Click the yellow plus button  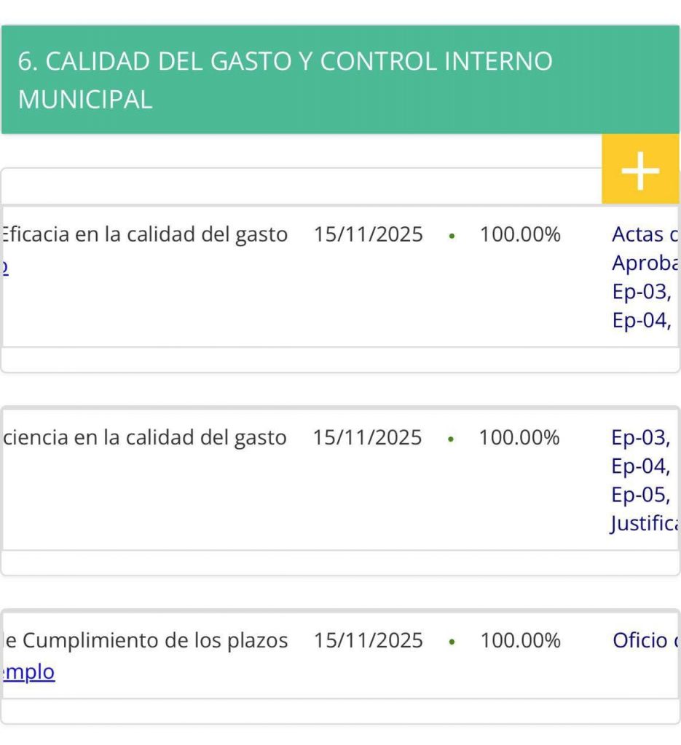pos(639,172)
